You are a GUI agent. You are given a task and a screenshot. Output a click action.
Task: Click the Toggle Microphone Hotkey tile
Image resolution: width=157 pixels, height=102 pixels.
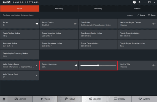[x=59, y=45]
